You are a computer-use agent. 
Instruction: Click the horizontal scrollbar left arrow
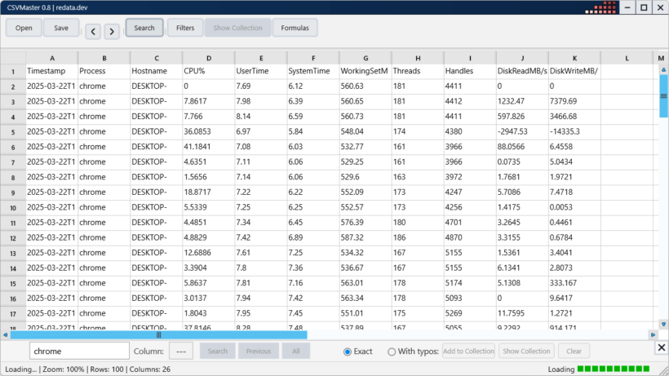pos(5,334)
